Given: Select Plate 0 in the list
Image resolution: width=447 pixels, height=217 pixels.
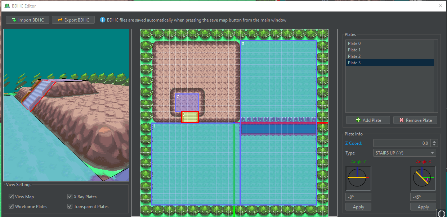Looking at the screenshot, I should coord(354,43).
